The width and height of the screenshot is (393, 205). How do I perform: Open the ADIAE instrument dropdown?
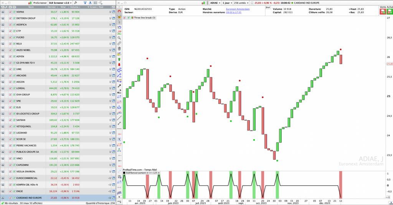click(215, 3)
